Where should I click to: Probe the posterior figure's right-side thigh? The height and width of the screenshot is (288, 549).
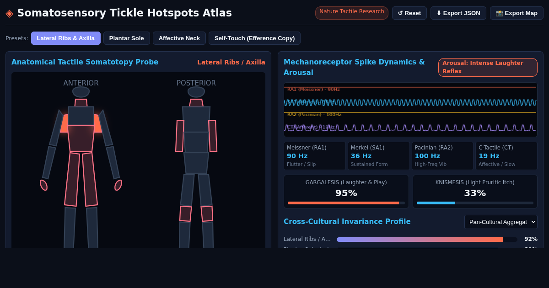point(205,190)
